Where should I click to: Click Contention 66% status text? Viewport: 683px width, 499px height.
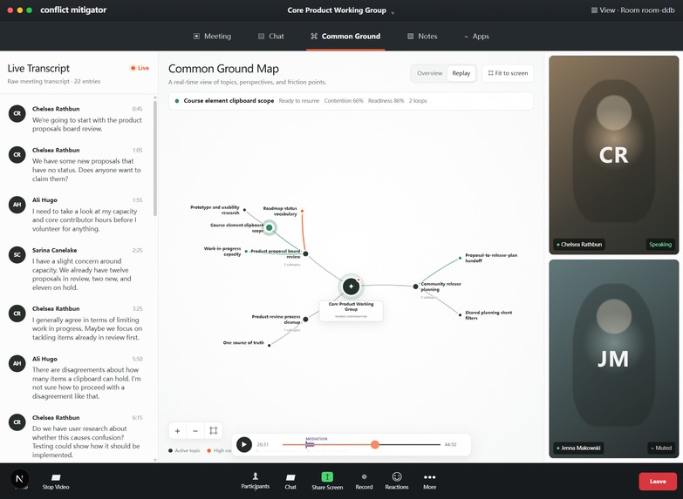point(344,100)
